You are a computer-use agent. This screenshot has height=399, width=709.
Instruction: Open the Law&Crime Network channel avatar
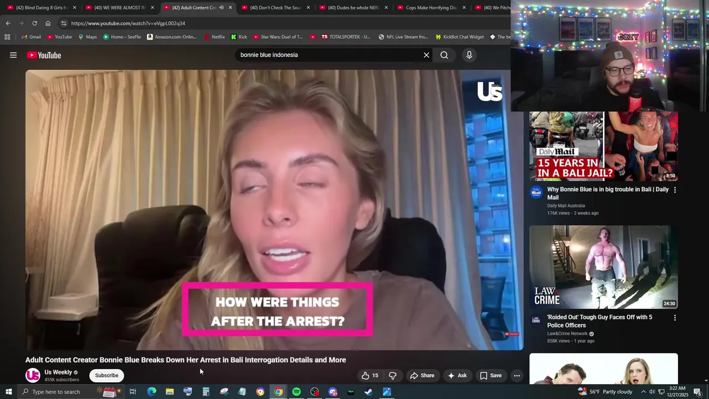pyautogui.click(x=536, y=320)
